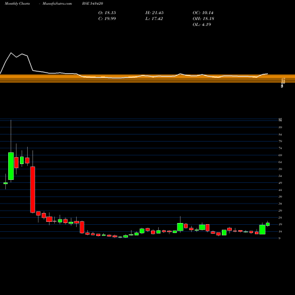Click the price axis label 49

point(280,183)
